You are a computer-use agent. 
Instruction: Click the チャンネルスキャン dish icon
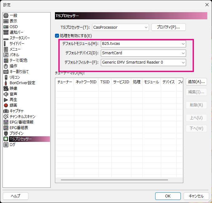click(6, 117)
